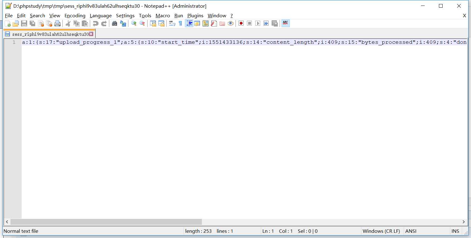The width and height of the screenshot is (471, 238).
Task: Zoom out using the toolbar magnifier
Action: pyautogui.click(x=142, y=23)
